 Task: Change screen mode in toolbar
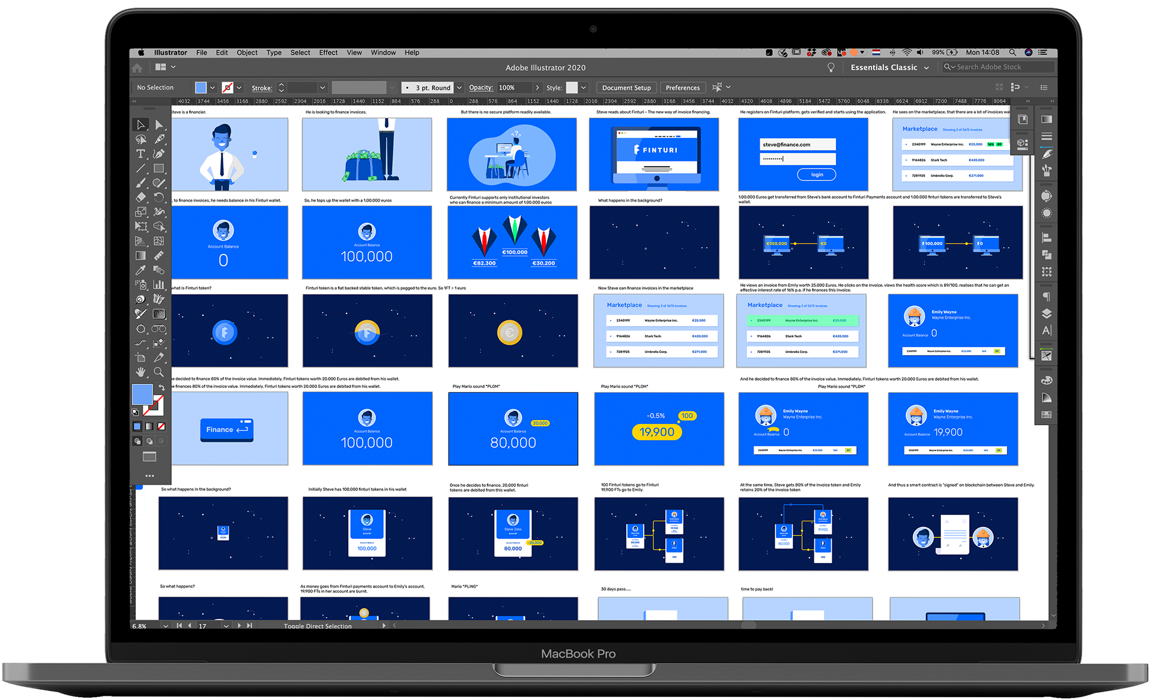[x=149, y=457]
